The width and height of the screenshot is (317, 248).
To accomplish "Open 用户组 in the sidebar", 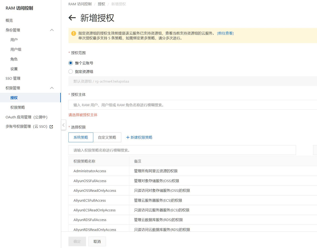I will (x=16, y=49).
